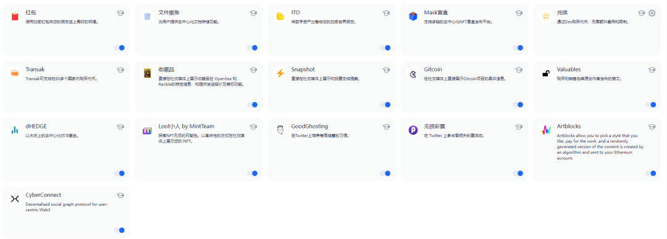667x239 pixels.
Task: Disable the 红包 plugin toggle
Action: click(x=120, y=48)
